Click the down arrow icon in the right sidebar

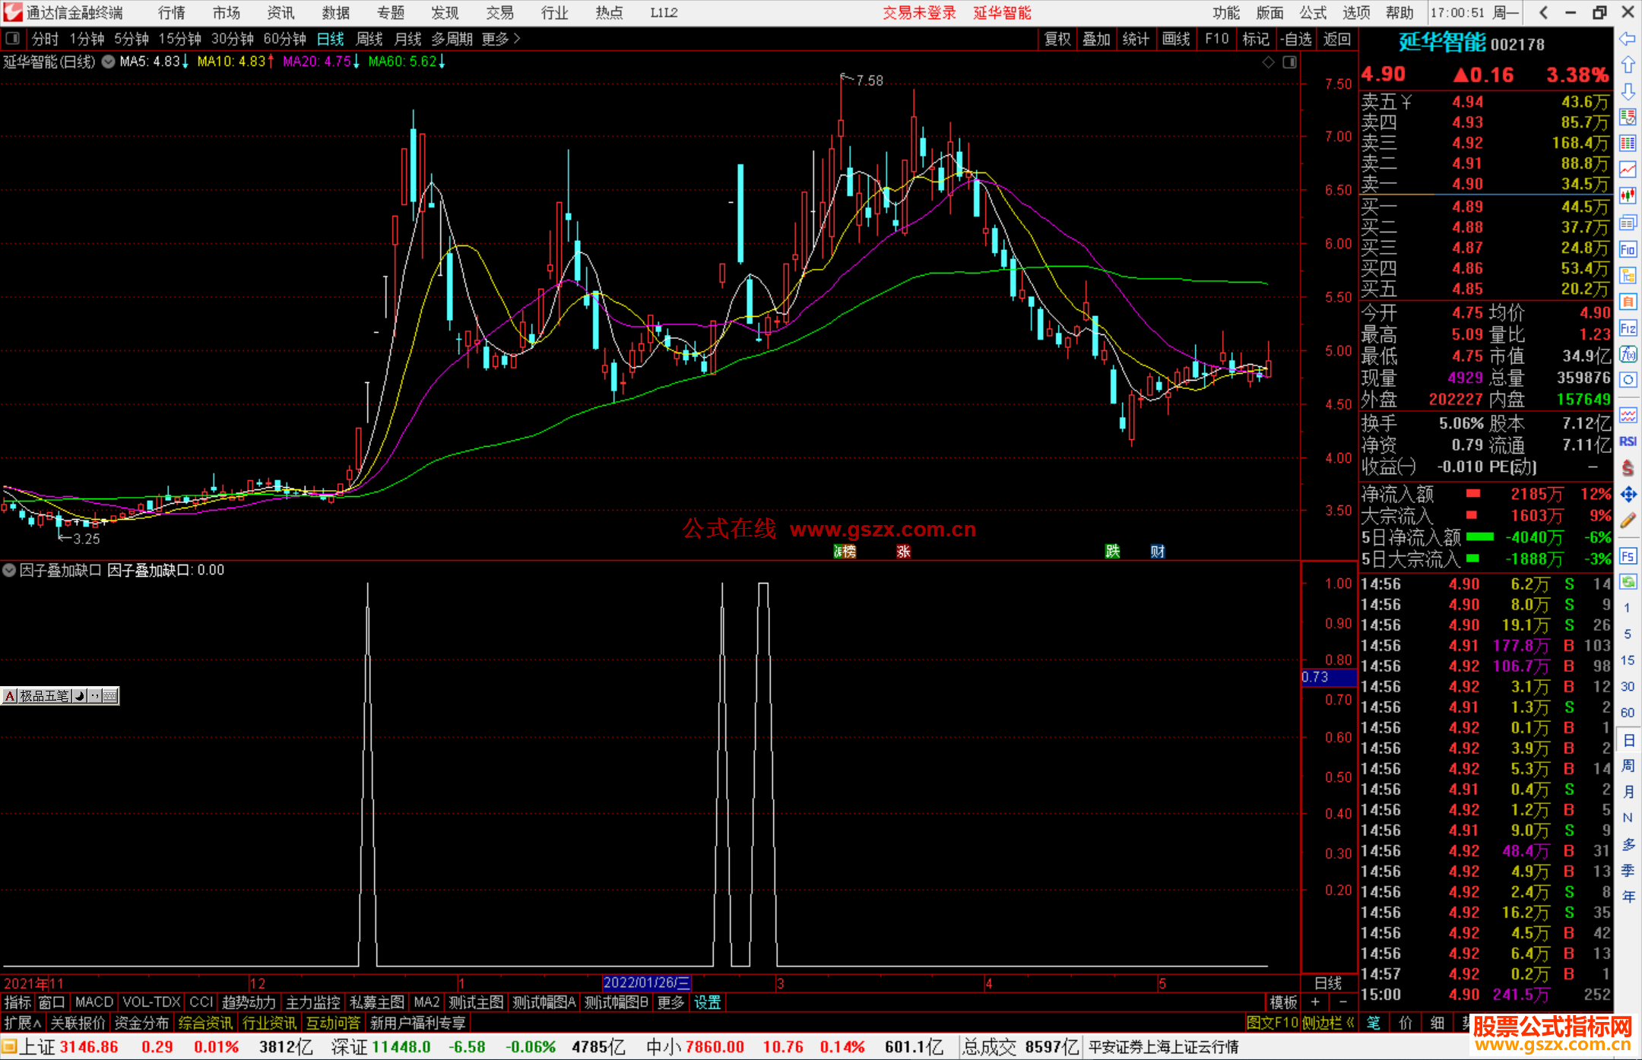[x=1628, y=91]
